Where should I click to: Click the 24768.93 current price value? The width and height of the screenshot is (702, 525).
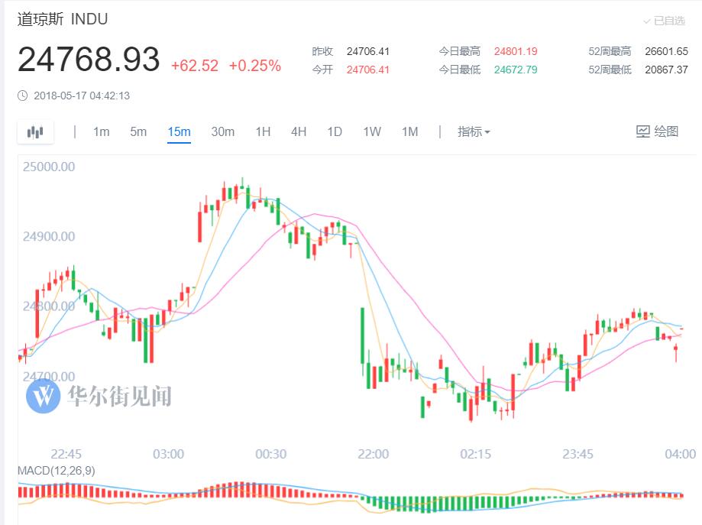89,60
